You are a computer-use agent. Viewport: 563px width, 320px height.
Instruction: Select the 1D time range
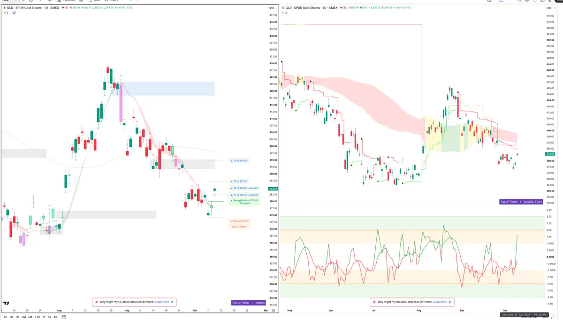click(6, 317)
